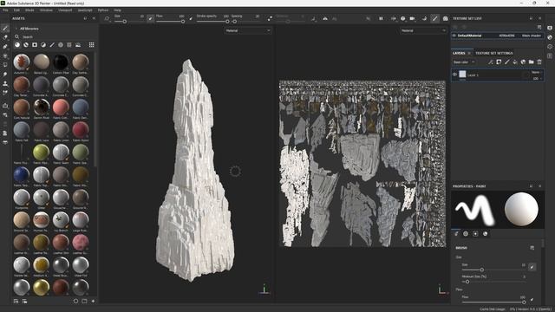Adjust the Stroke opacity slider
The width and height of the screenshot is (555, 312).
[x=212, y=21]
